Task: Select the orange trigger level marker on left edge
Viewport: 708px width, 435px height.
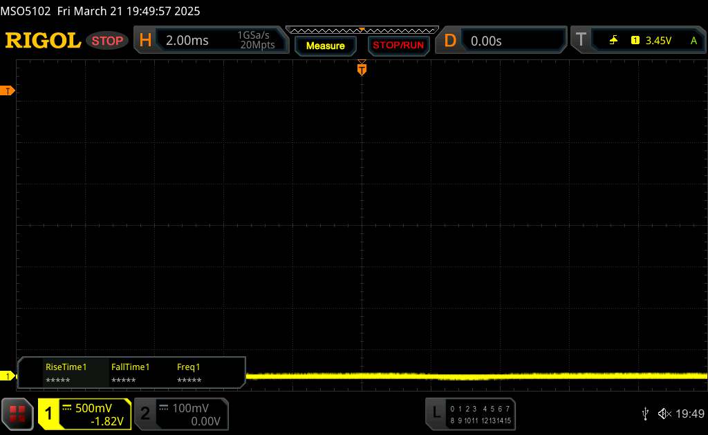Action: tap(7, 91)
